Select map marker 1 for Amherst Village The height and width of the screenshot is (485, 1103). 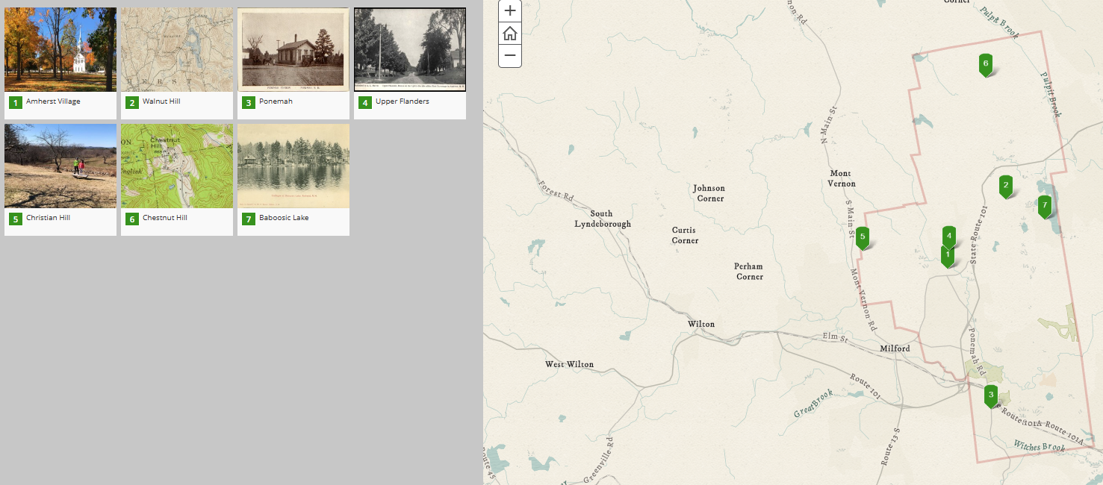click(x=948, y=257)
